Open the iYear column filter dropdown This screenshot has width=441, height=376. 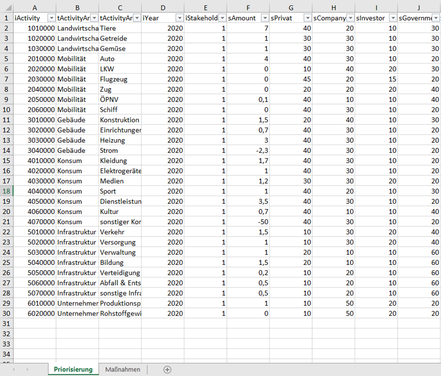(179, 17)
